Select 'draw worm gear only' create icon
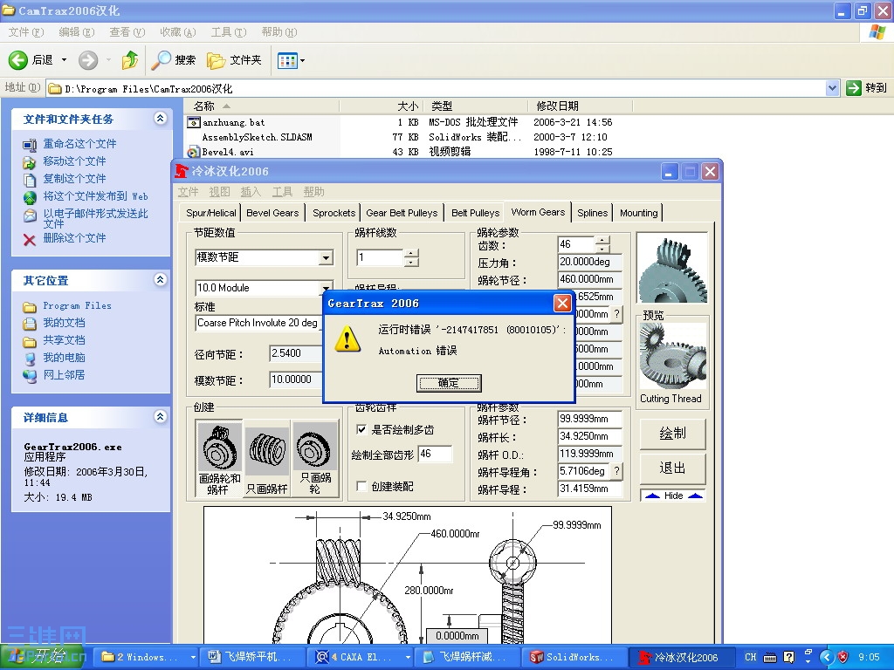 [x=315, y=459]
